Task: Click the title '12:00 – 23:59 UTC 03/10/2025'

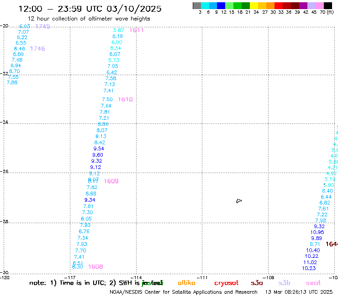Action: pyautogui.click(x=90, y=9)
